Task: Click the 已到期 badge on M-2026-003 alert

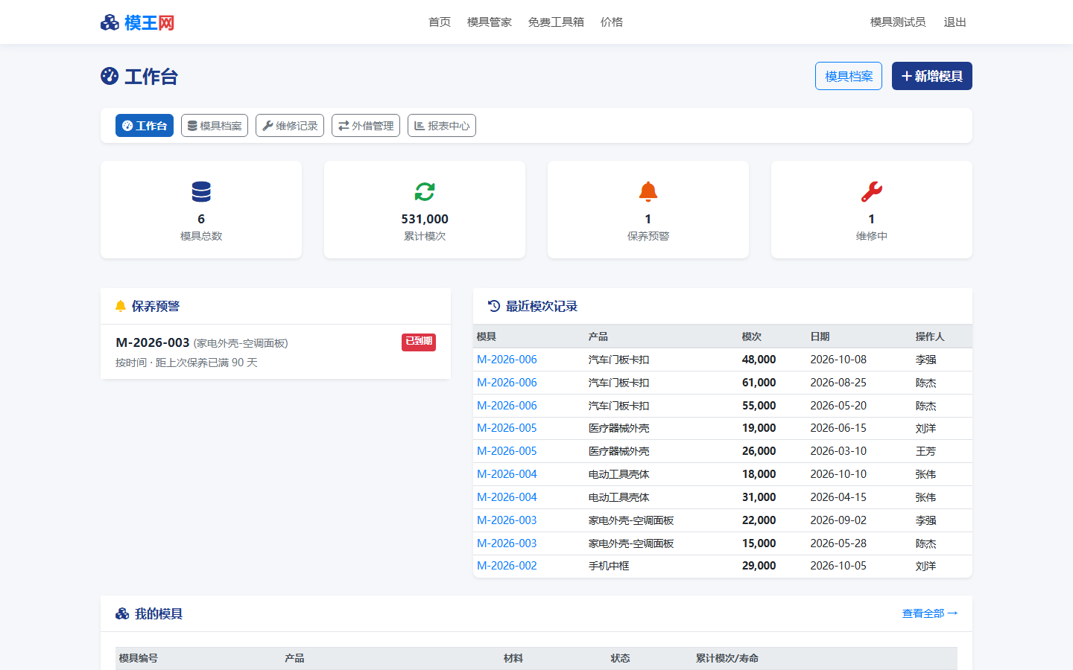Action: coord(419,342)
